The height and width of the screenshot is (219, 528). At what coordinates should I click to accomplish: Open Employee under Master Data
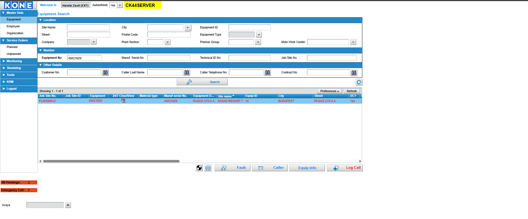13,26
